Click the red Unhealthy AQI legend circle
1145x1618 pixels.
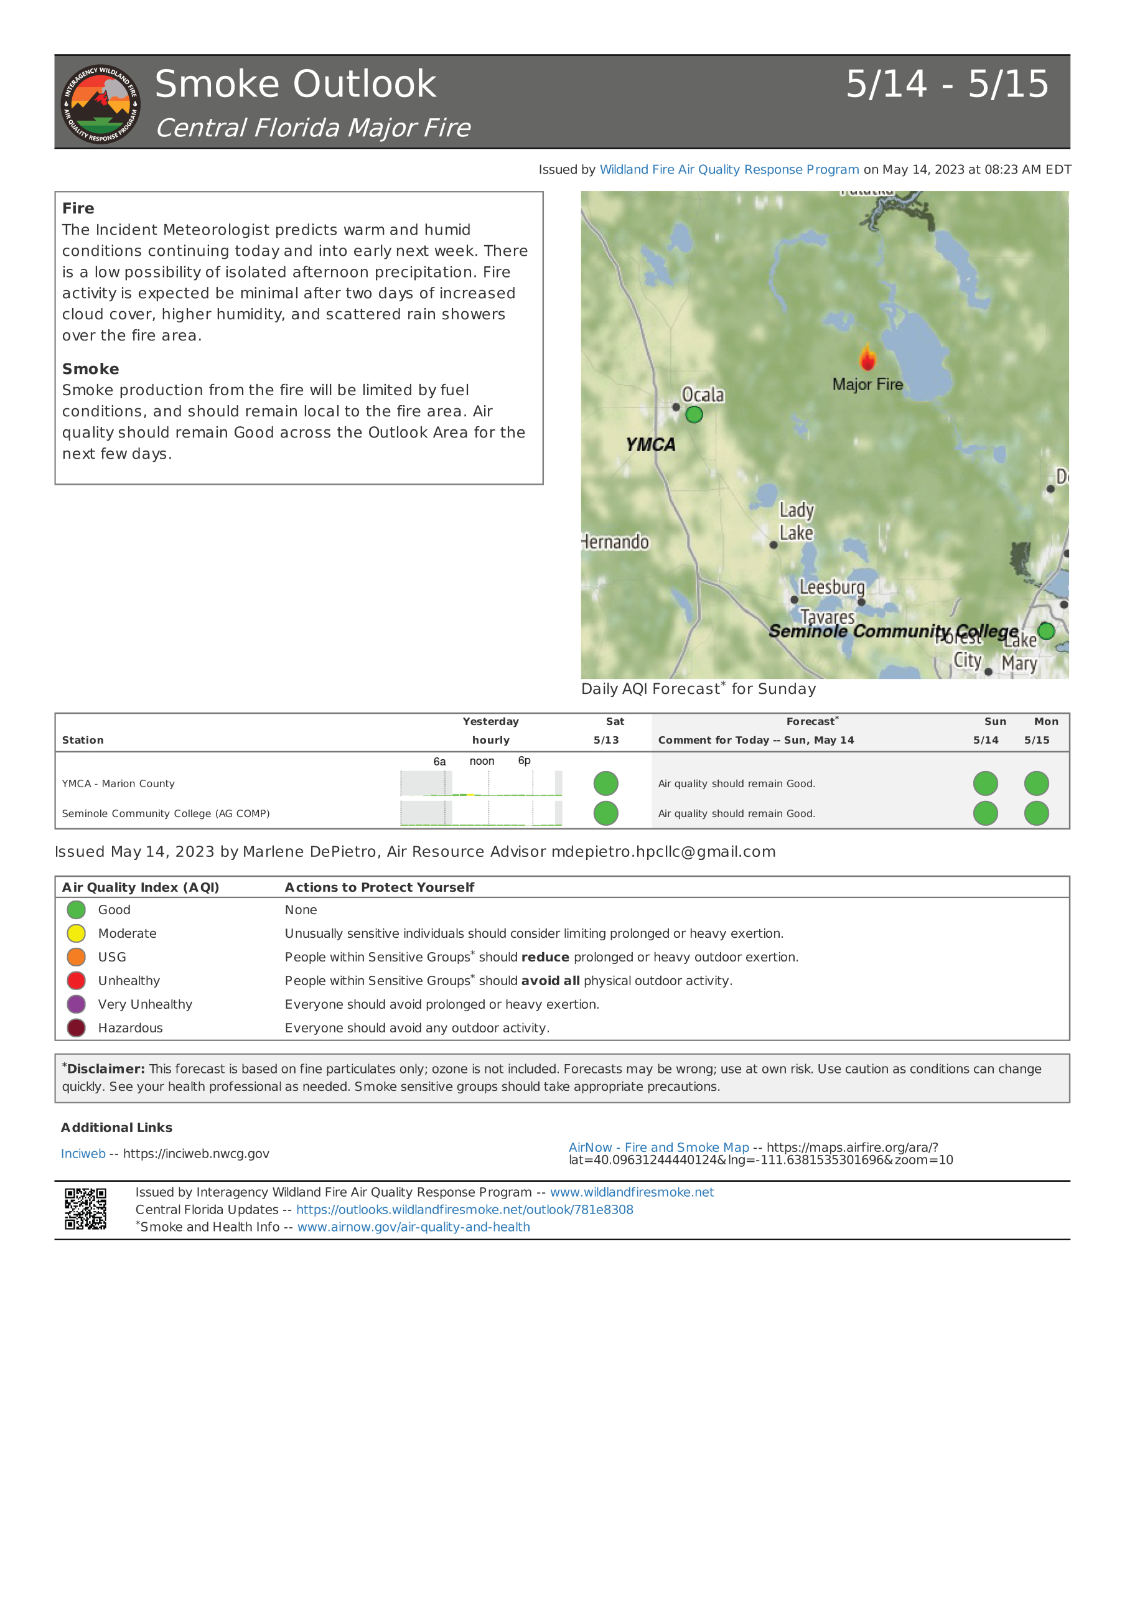(x=76, y=981)
